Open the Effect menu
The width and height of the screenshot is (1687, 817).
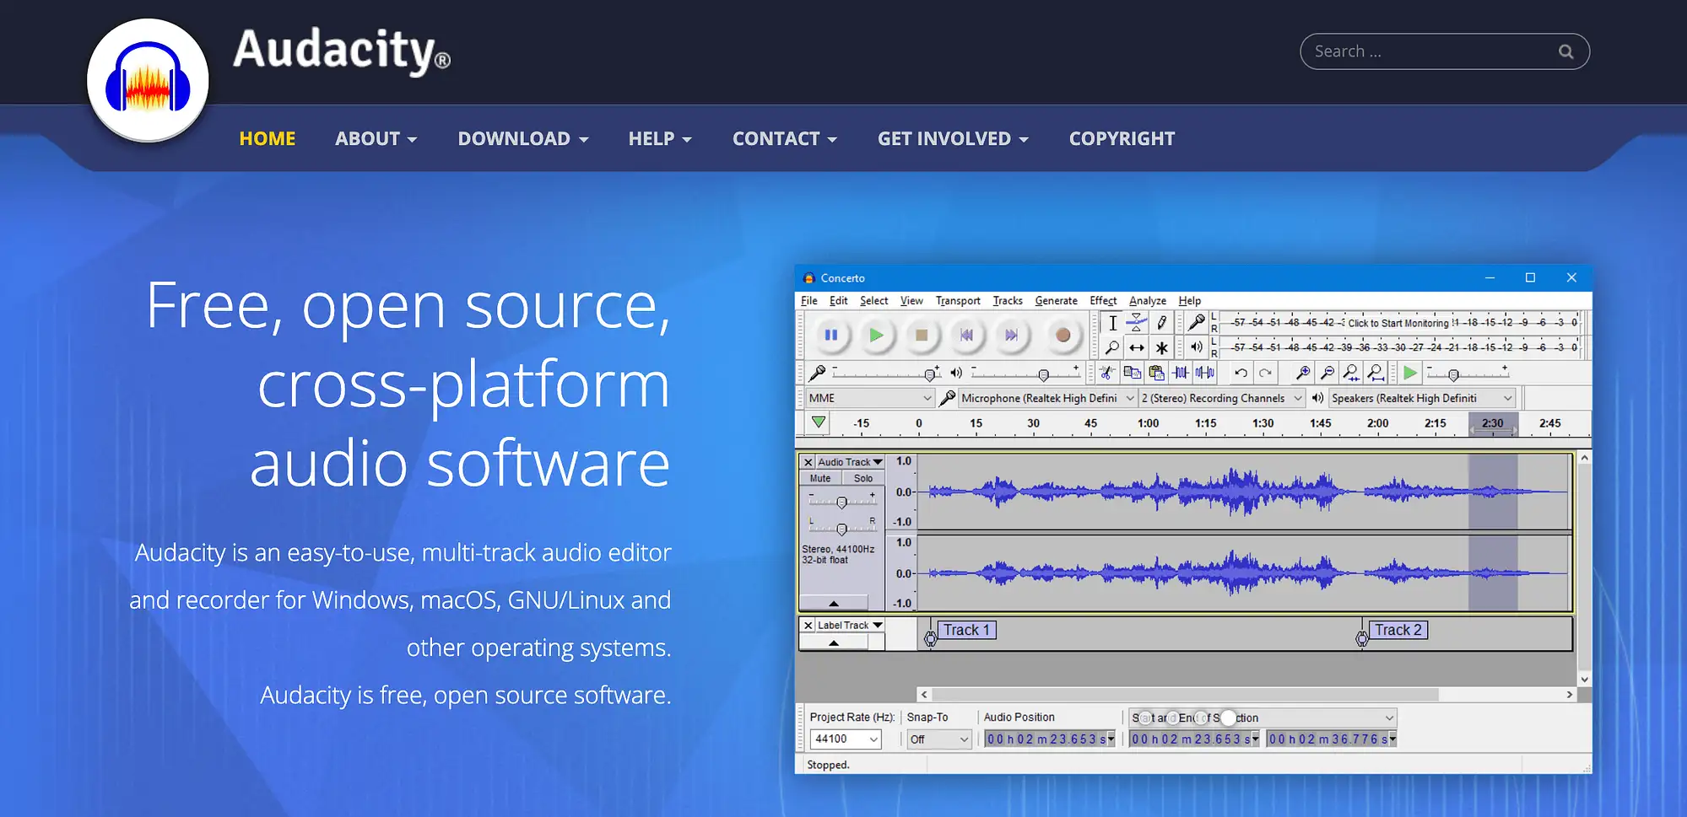pyautogui.click(x=1103, y=301)
